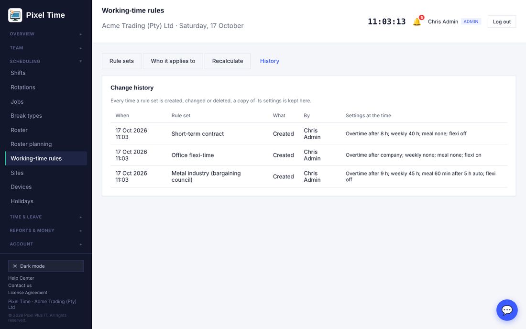Viewport: 526px width, 329px height.
Task: Click the Metal industry (bargaining council) row
Action: pos(309,176)
